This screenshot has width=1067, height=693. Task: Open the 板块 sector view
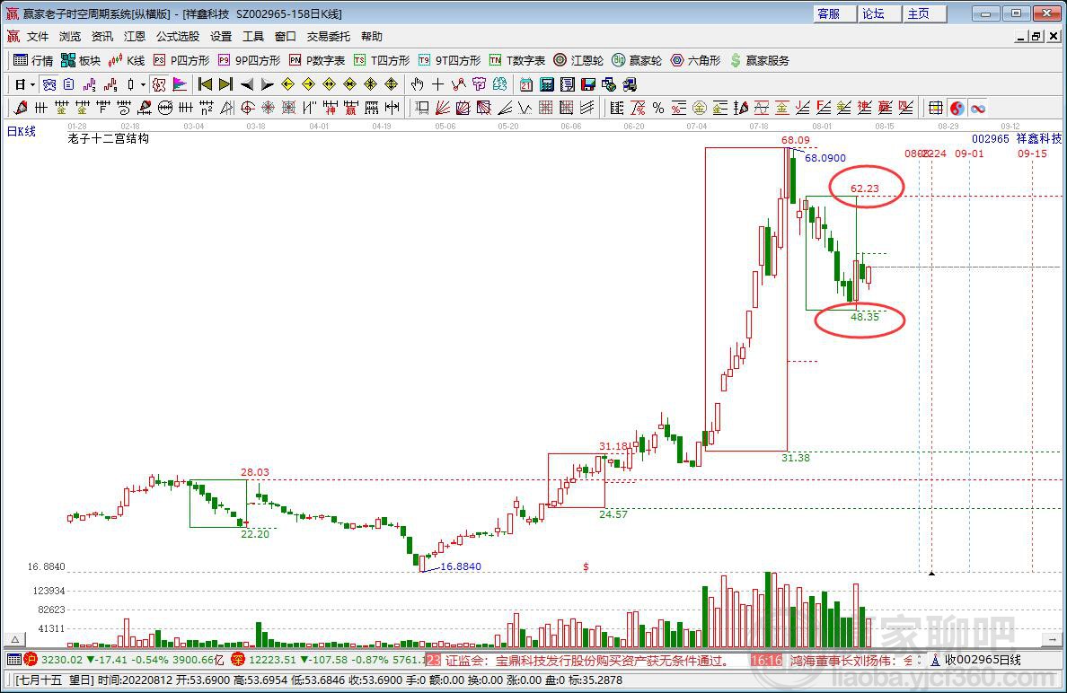[x=80, y=60]
